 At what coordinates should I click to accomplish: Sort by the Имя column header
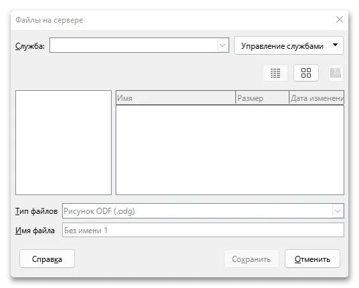tap(176, 98)
